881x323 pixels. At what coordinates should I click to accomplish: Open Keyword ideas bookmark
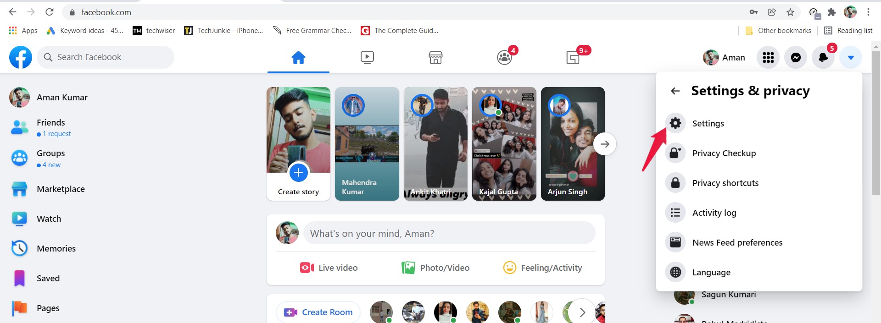pos(85,31)
